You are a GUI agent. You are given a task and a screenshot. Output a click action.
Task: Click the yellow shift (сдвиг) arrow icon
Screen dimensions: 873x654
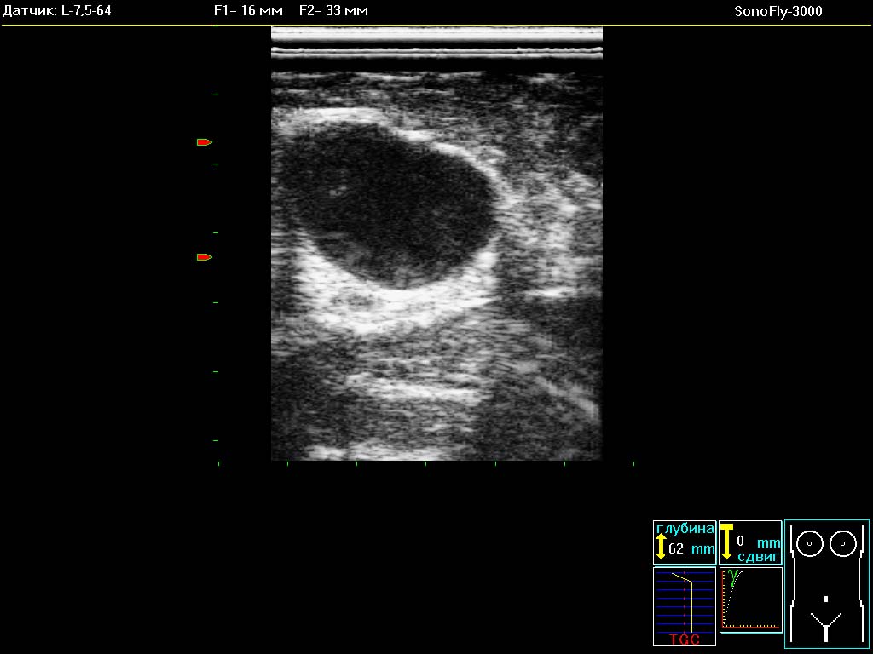pyautogui.click(x=726, y=541)
